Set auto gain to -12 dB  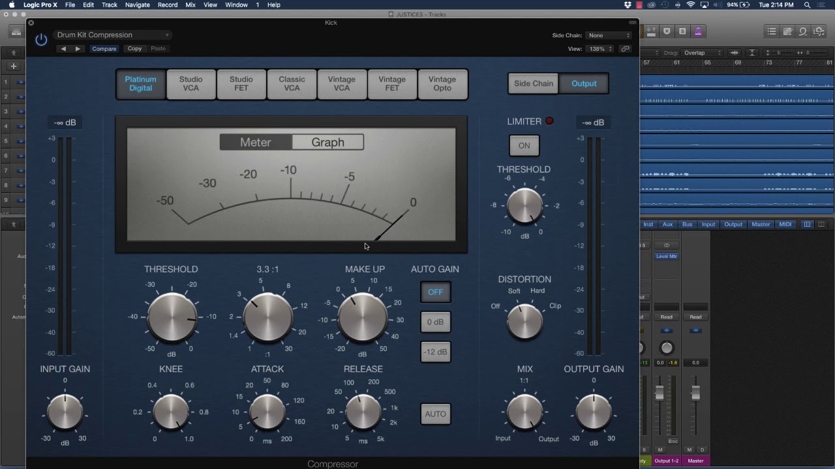435,352
